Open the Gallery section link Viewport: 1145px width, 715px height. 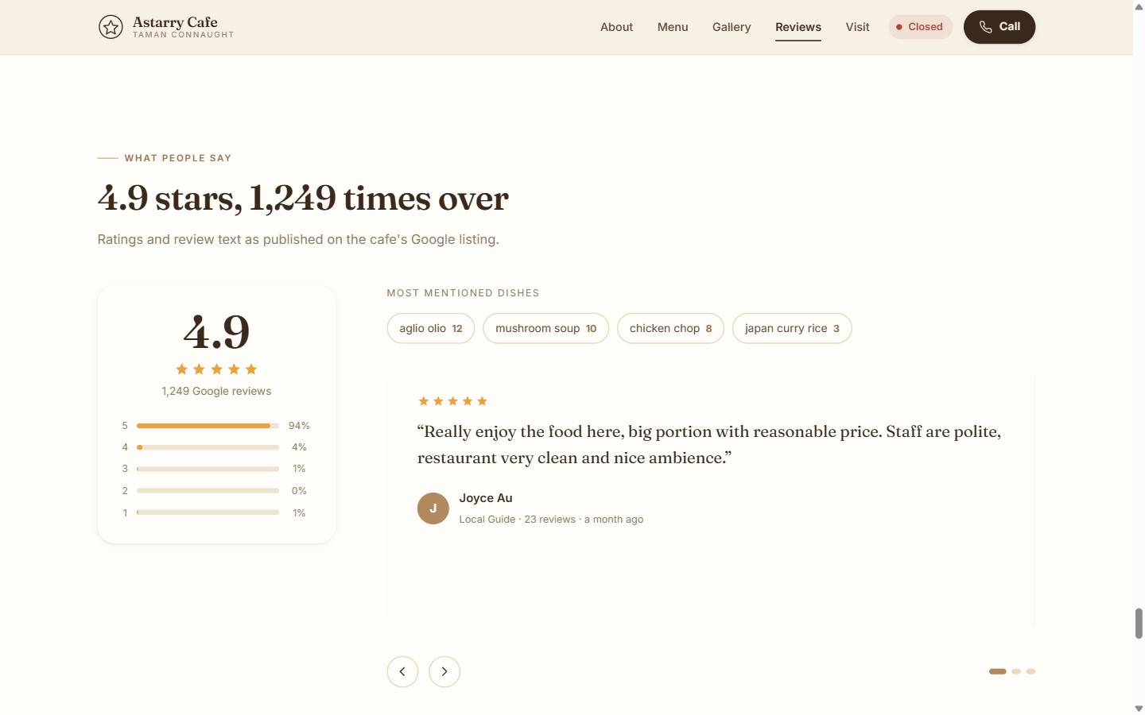[732, 27]
